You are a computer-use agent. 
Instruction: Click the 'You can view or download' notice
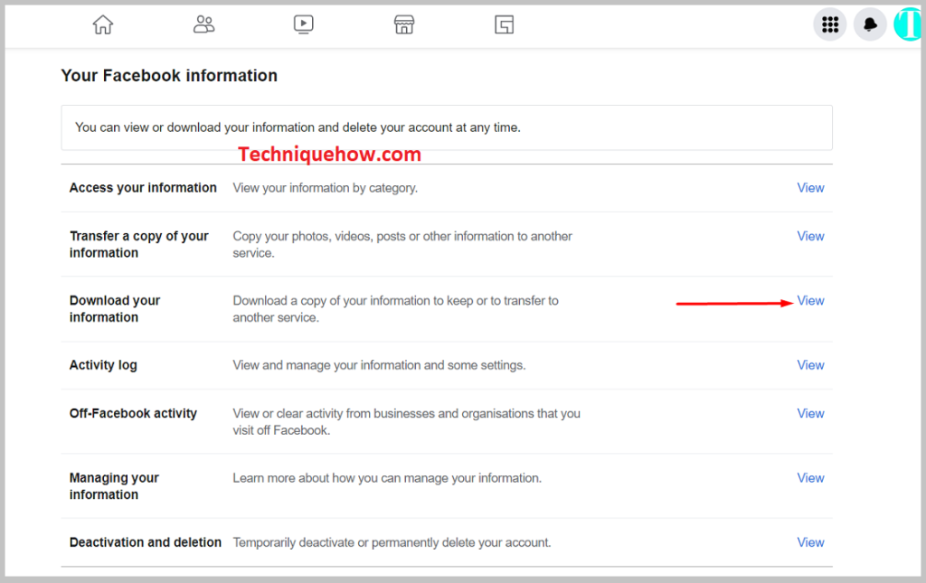[447, 127]
